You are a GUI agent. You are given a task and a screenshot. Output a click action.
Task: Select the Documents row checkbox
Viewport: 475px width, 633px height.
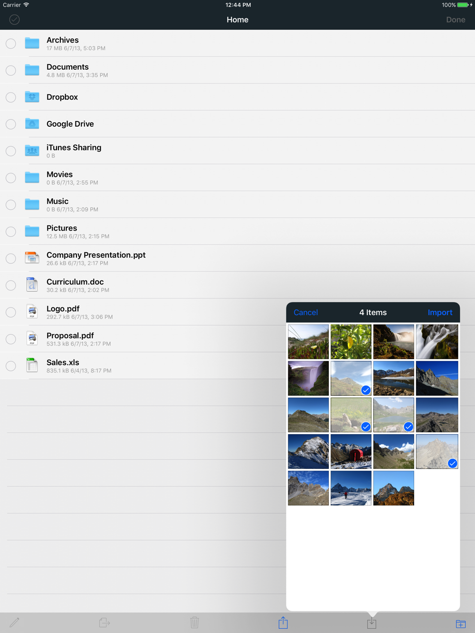point(11,70)
